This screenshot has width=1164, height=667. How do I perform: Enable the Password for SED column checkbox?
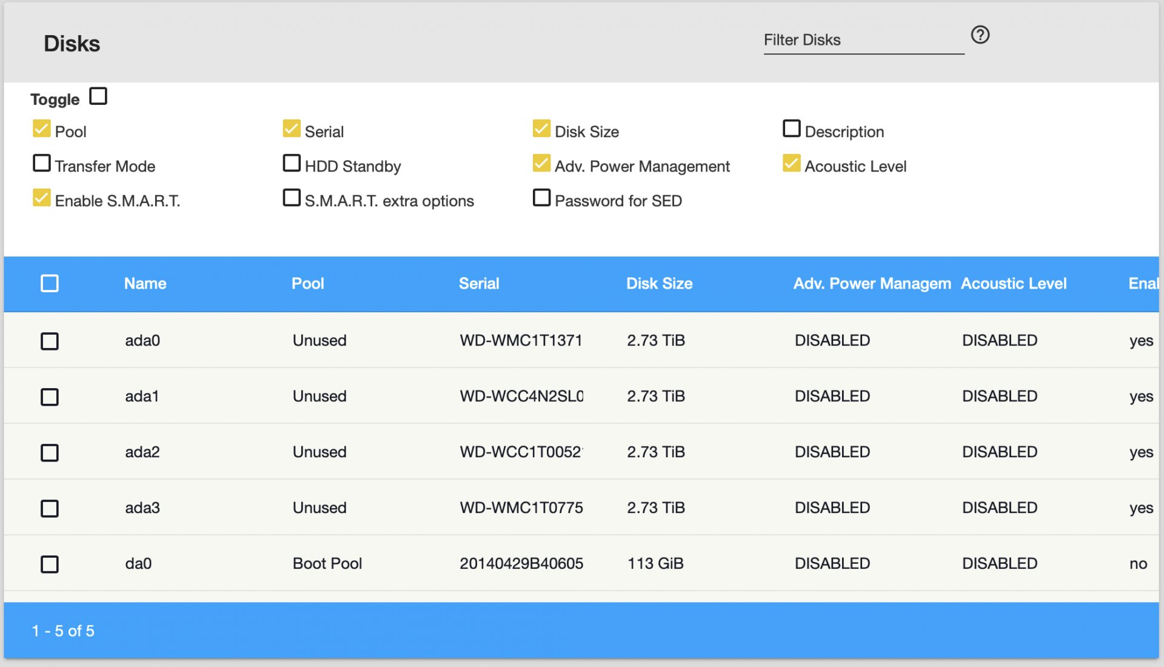(x=541, y=198)
